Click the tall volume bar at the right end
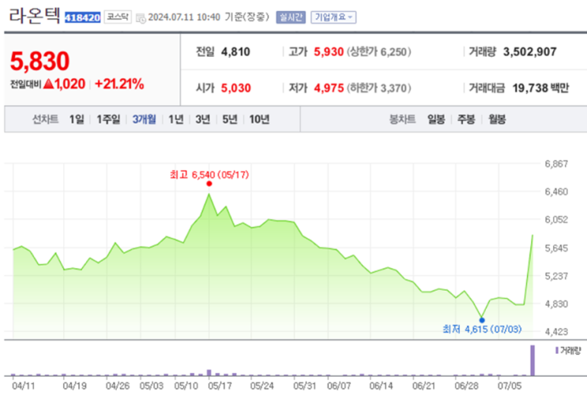The image size is (587, 395). 532,360
